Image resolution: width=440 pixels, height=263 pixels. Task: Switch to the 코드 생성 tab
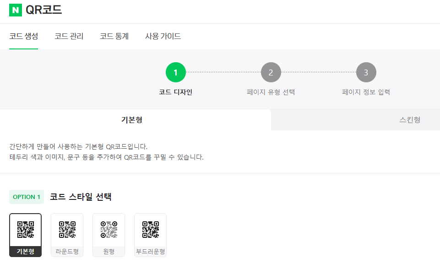point(23,36)
